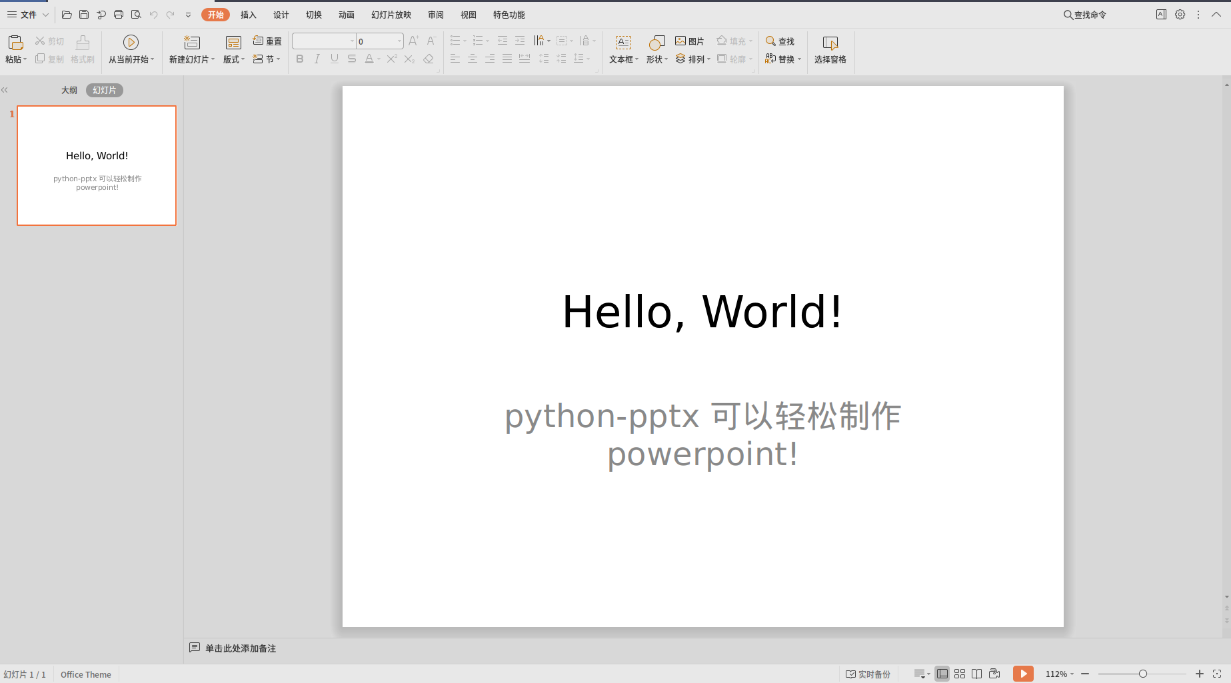Switch to the 大纲 outline tab
The height and width of the screenshot is (683, 1231).
tap(69, 90)
